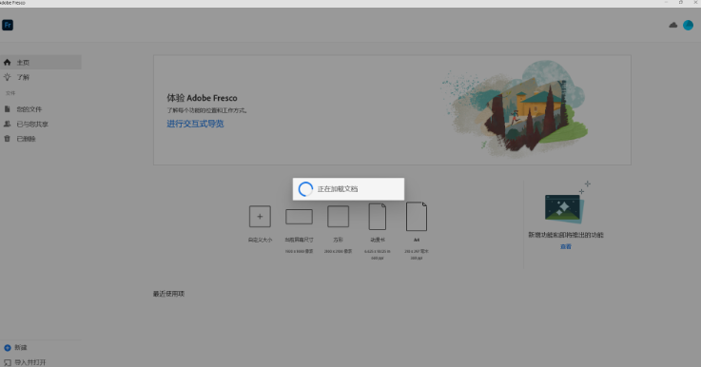Click the Adobe Fresco Fr logo icon

pyautogui.click(x=8, y=25)
